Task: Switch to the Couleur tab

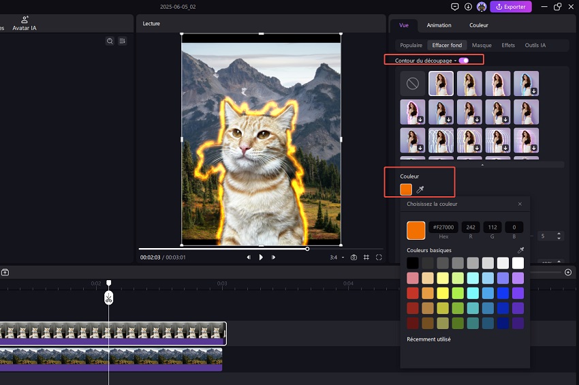Action: pyautogui.click(x=479, y=25)
